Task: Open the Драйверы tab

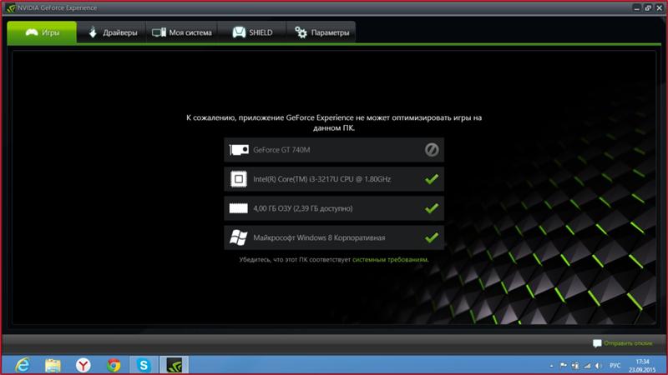Action: coord(112,32)
